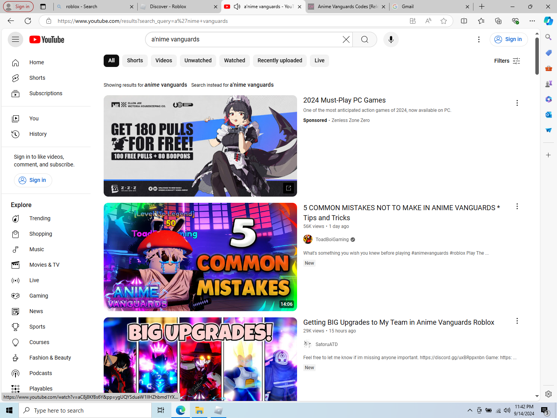Viewport: 557px width, 418px height.
Task: Open Home in sidebar
Action: tap(46, 62)
